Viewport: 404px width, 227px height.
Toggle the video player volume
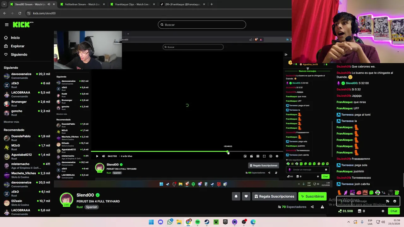[103, 156]
